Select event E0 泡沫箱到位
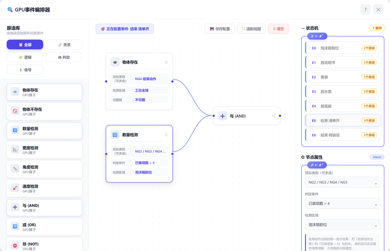The height and width of the screenshot is (251, 390). (343, 48)
